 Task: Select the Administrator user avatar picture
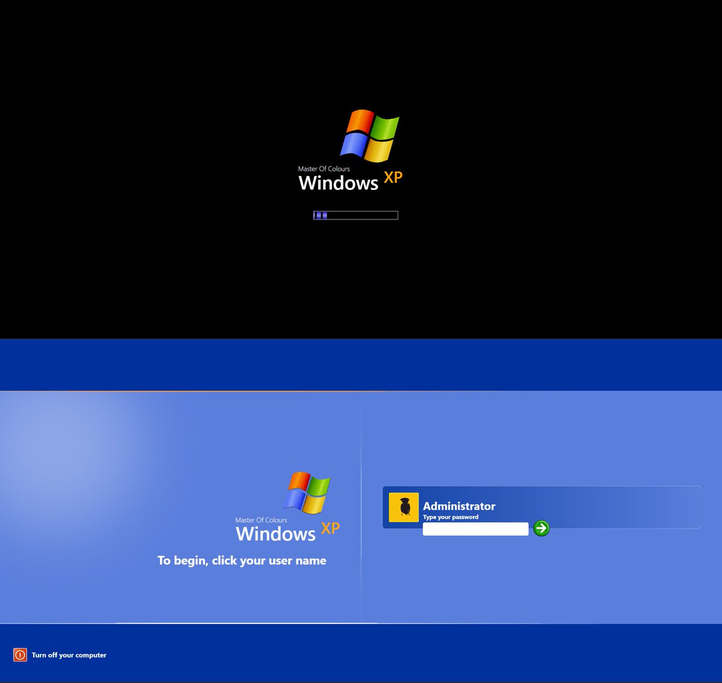[x=404, y=507]
